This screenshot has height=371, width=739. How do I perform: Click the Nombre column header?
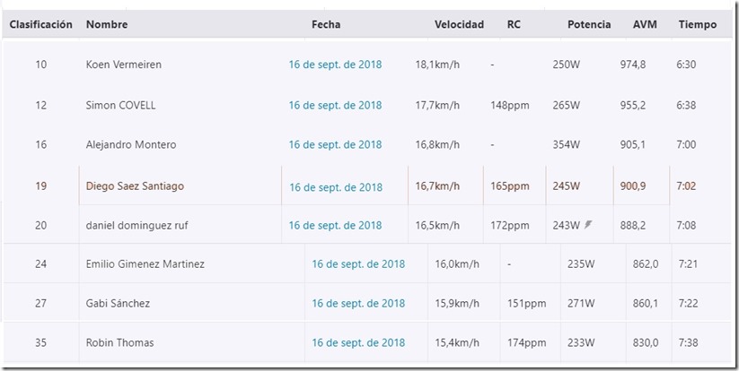107,24
